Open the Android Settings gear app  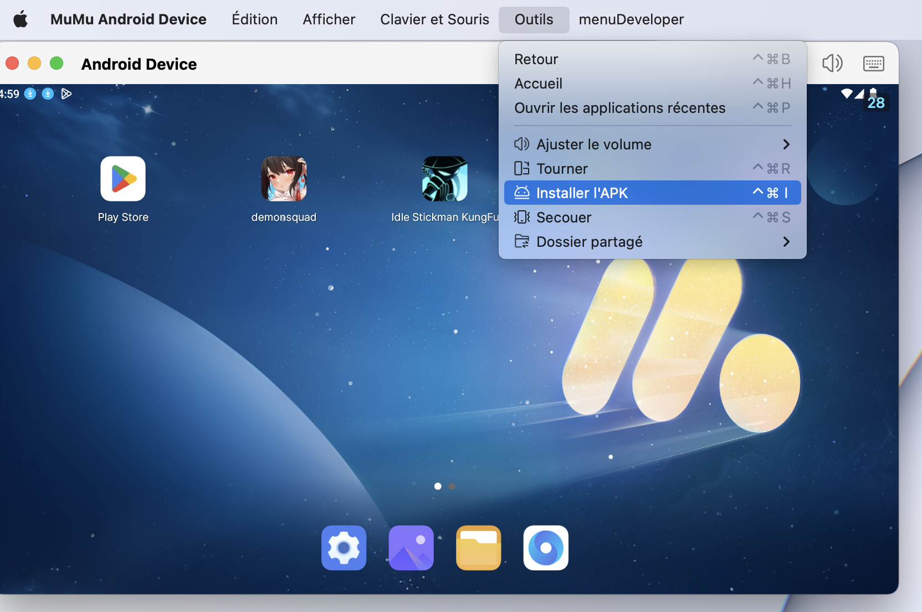[344, 548]
